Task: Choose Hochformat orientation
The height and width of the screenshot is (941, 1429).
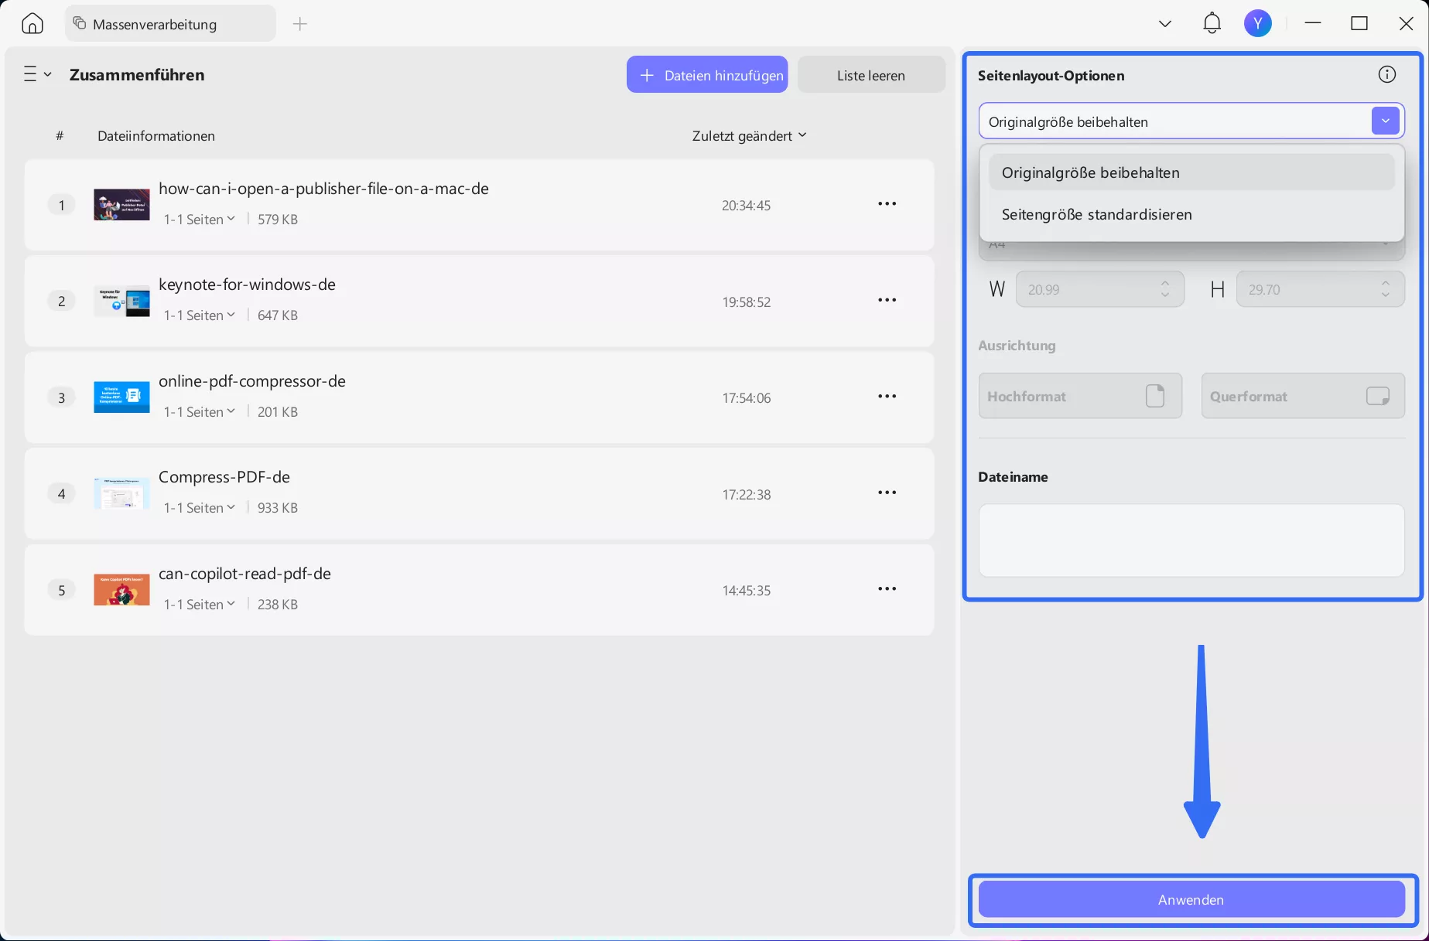Action: [1080, 396]
